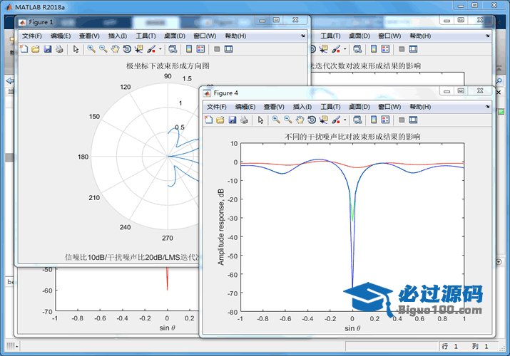Open 插入(I) menu in Figure 1
Viewport: 510px width, 356px height.
click(x=118, y=36)
